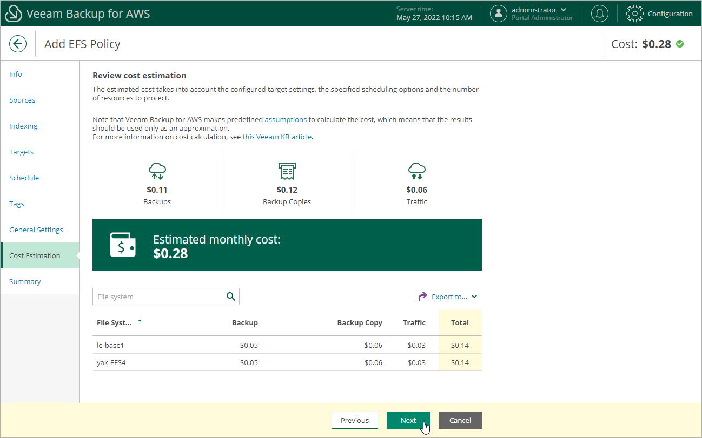Click the Veeam Backup for AWS logo
702x438 pixels.
(x=13, y=13)
